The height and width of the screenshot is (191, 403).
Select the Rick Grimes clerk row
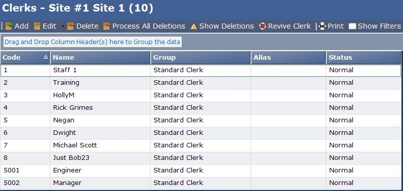(x=200, y=108)
